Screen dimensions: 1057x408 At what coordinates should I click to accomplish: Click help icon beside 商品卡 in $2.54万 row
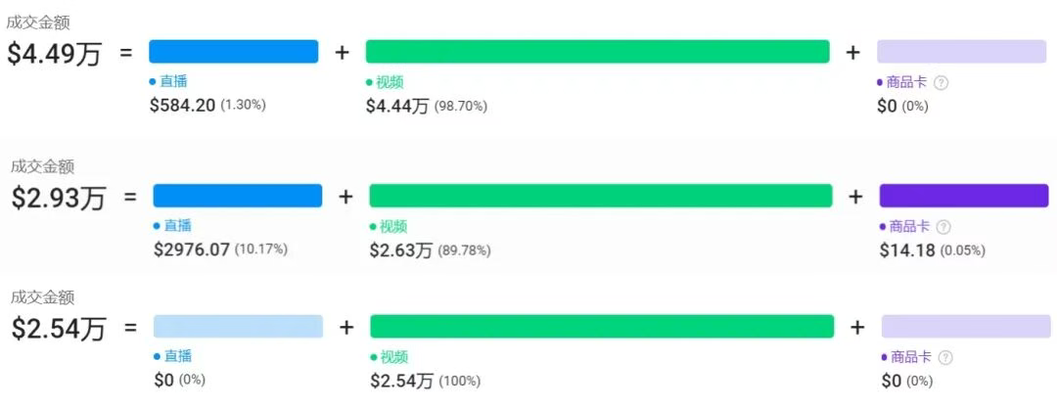945,358
